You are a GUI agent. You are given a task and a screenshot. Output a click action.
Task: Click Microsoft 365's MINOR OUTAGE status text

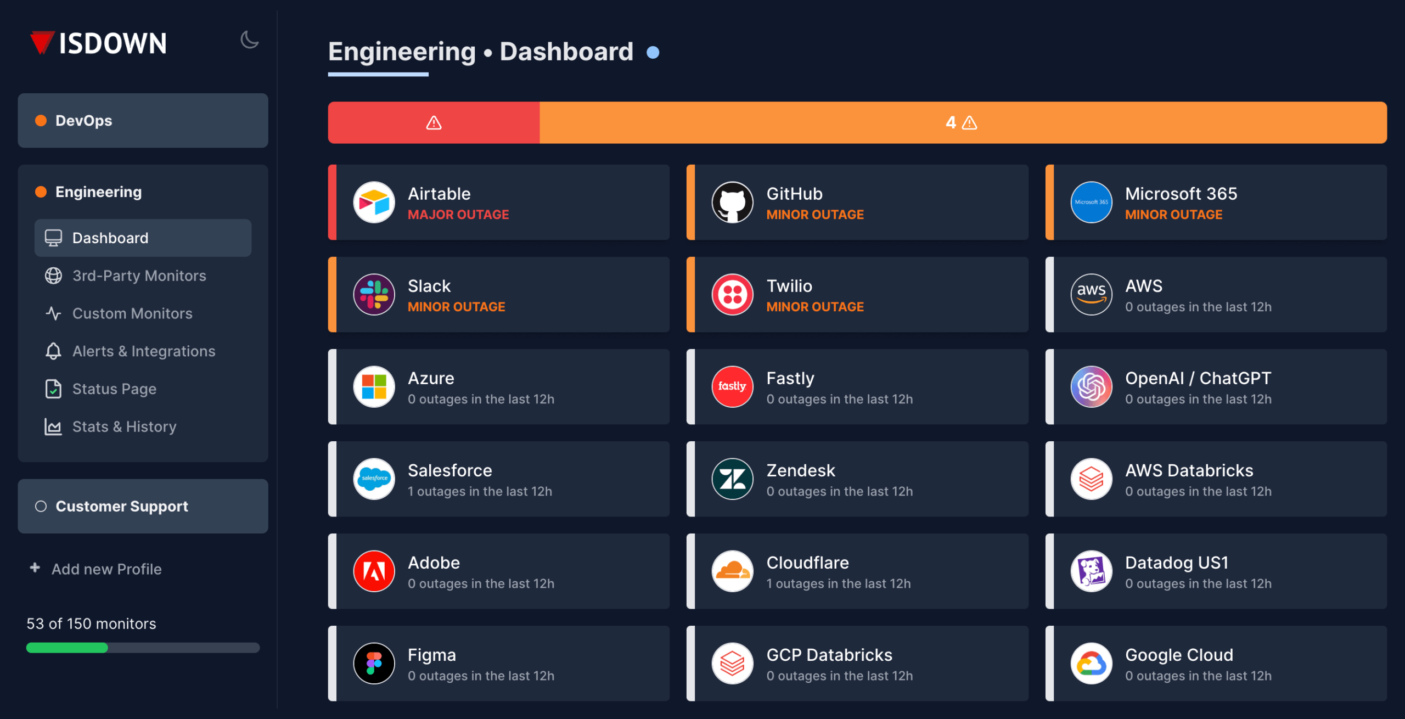(x=1174, y=215)
